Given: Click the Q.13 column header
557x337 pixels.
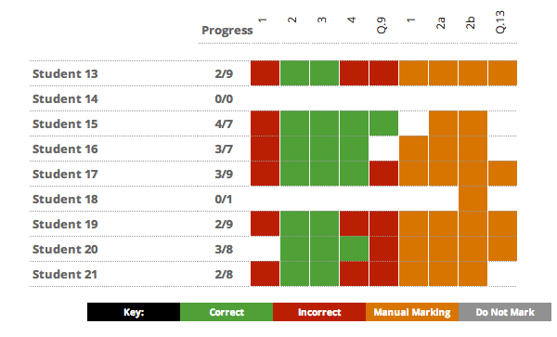Looking at the screenshot, I should (500, 22).
